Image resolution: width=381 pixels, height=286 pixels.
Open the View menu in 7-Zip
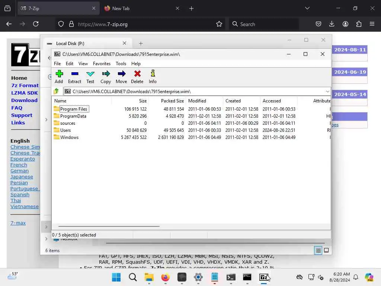[x=83, y=63]
